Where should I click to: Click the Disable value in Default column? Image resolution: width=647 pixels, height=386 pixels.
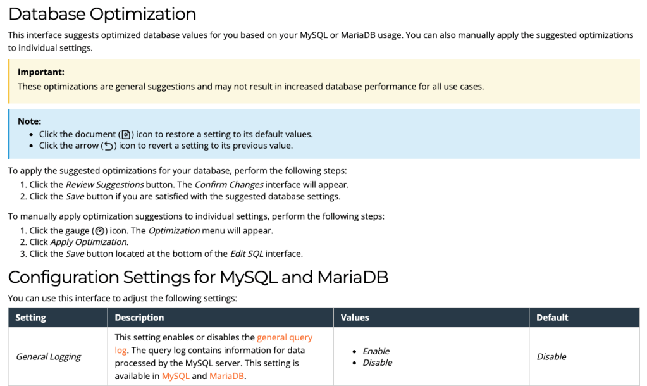[551, 357]
